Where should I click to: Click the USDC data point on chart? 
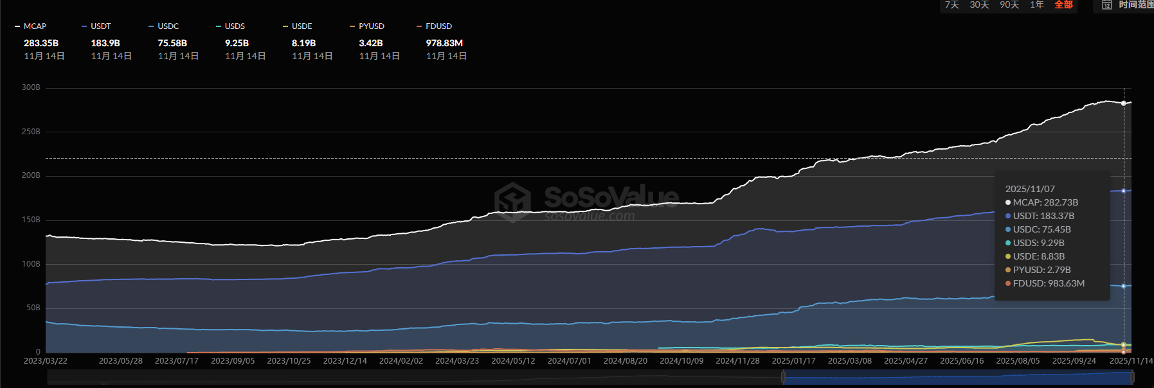(x=1124, y=287)
